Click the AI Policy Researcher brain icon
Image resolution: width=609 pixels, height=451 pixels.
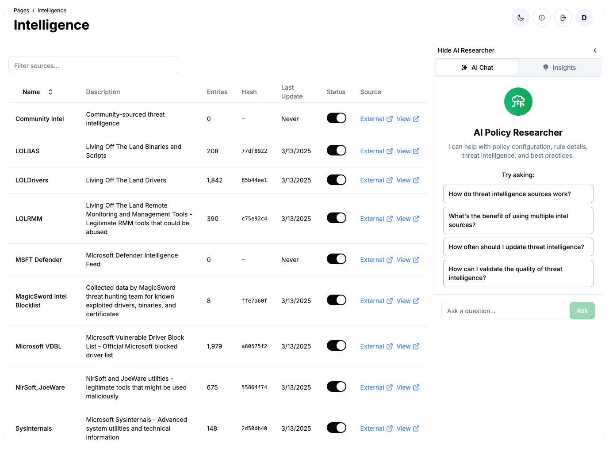[x=518, y=102]
